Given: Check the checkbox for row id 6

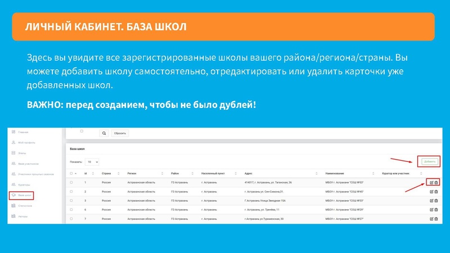Looking at the screenshot, I should pos(71,210).
